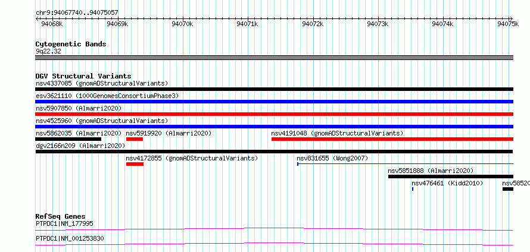Viewport: 530px width, 252px height.
Task: Click the 94069k ruler tick label
Action: click(x=117, y=24)
